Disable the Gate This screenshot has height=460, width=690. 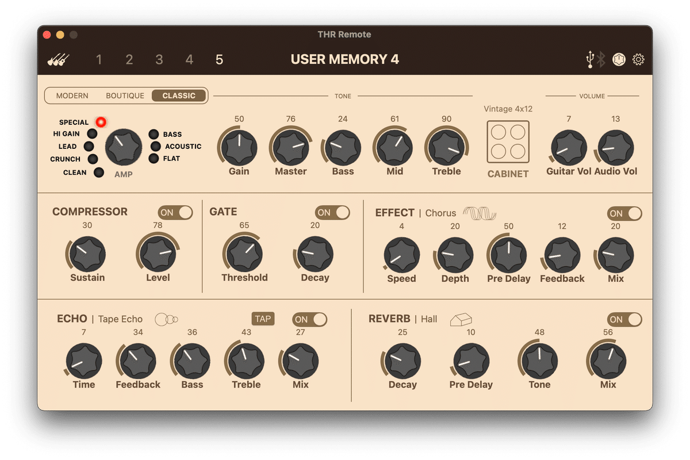(x=332, y=212)
